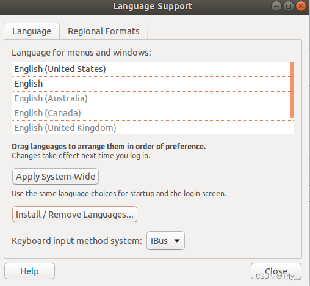310x286 pixels.
Task: Open Install / Remove Languages
Action: pyautogui.click(x=74, y=215)
